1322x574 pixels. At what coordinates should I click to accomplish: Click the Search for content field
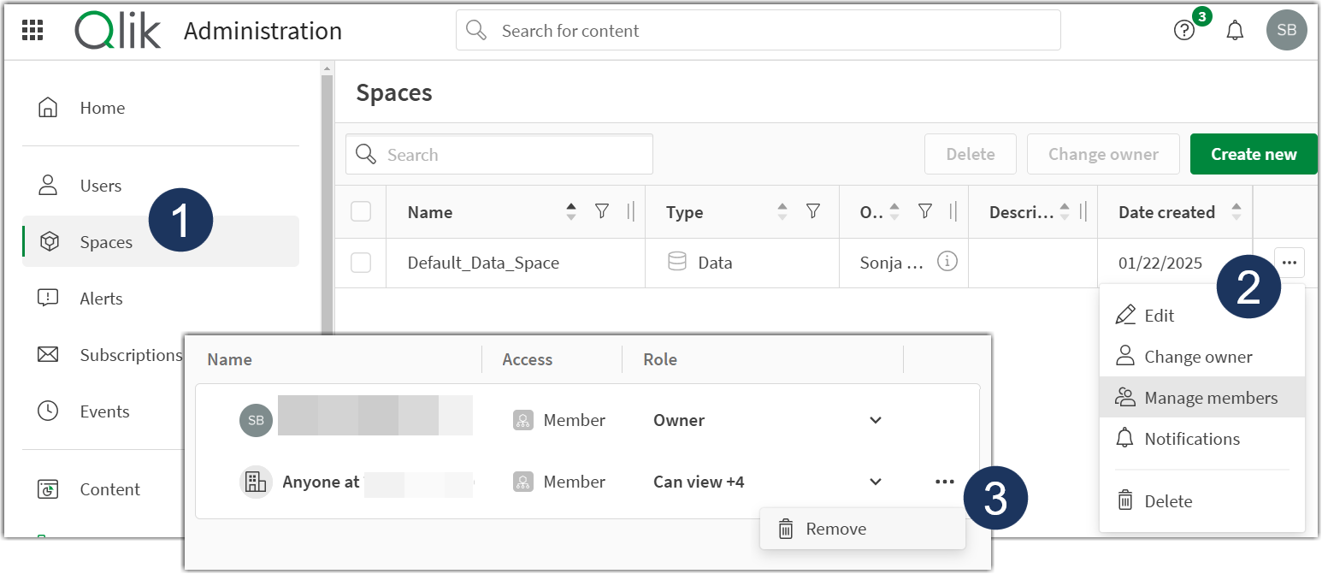[x=758, y=30]
